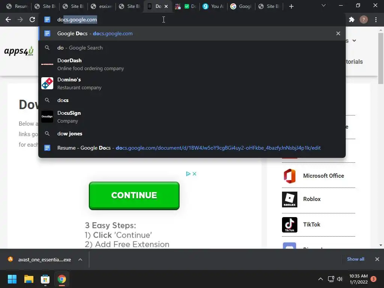Open the clock showing 10:35 AM

(x=358, y=279)
